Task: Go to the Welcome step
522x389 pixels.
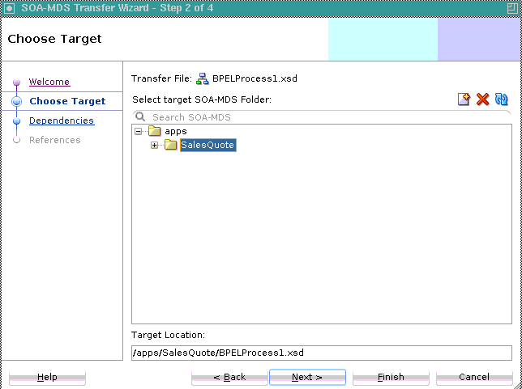Action: [x=49, y=82]
